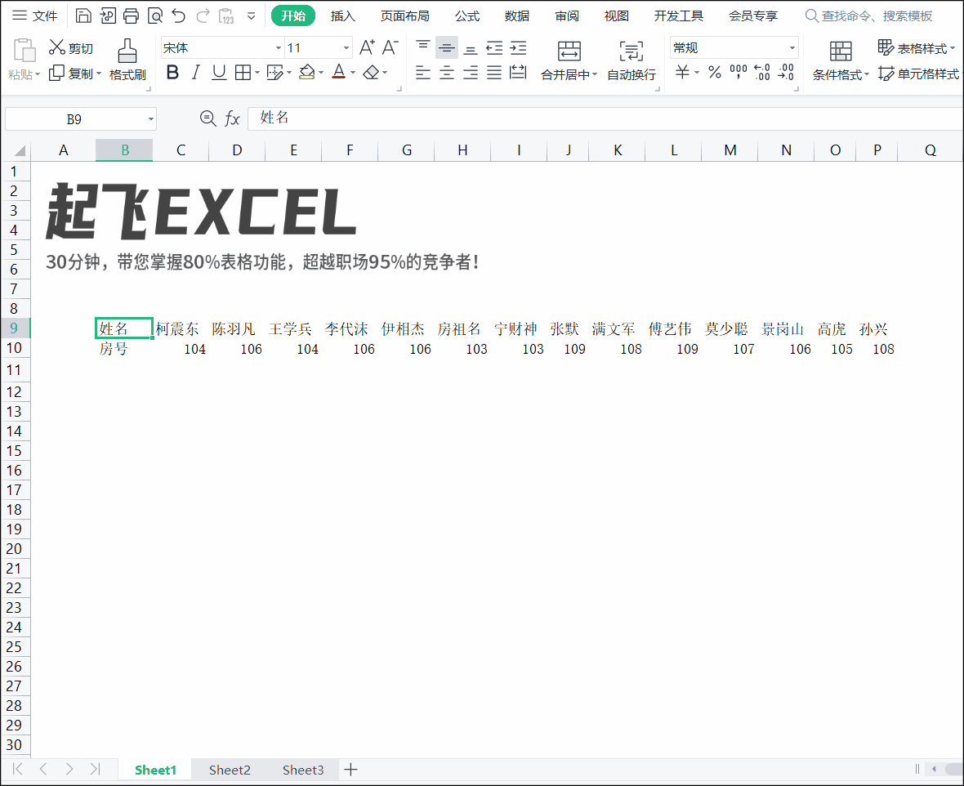The image size is (964, 786).
Task: Expand the borders dropdown arrow
Action: 257,73
